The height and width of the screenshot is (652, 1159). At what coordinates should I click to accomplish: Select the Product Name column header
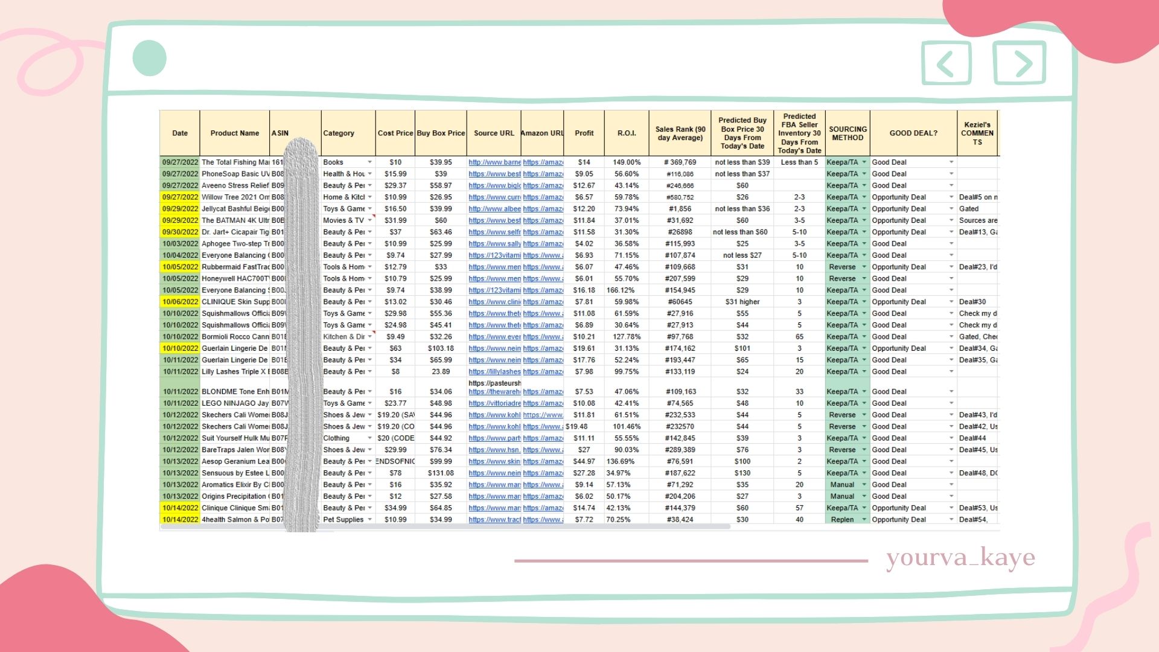235,133
